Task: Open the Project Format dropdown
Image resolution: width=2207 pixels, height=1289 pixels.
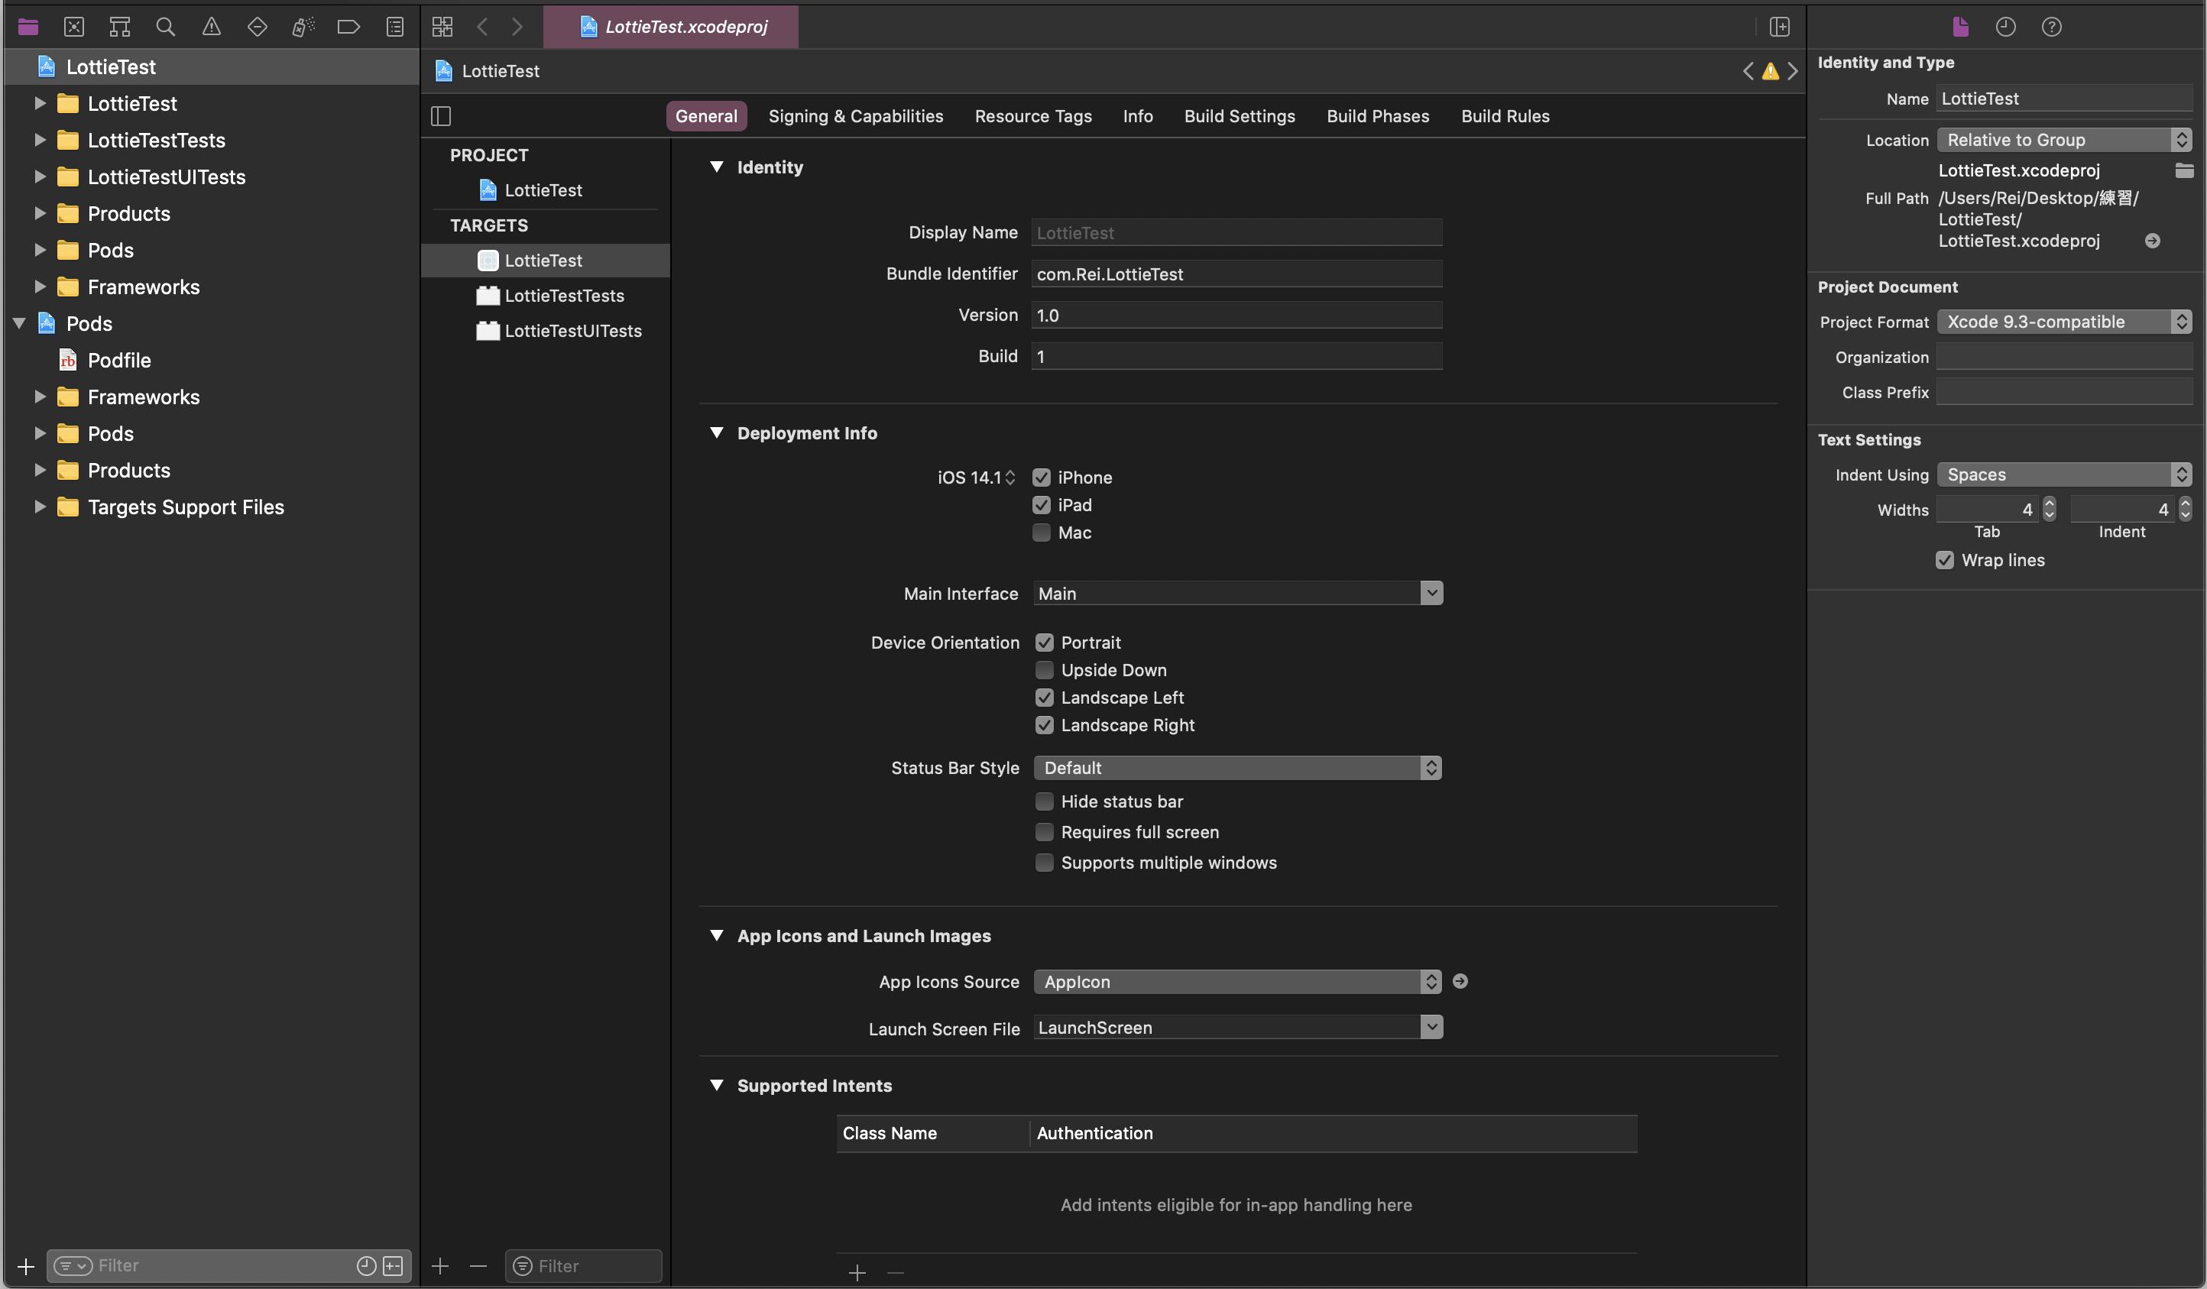Action: [x=2064, y=322]
